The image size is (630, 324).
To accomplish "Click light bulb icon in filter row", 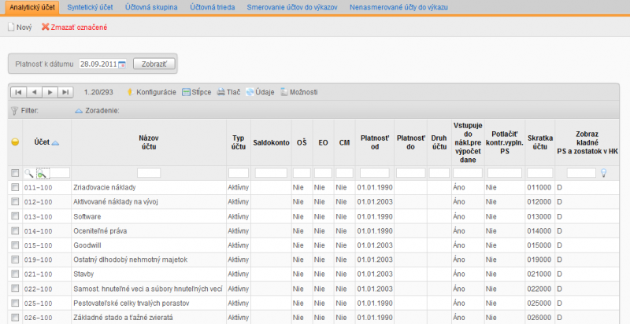I will tap(603, 173).
